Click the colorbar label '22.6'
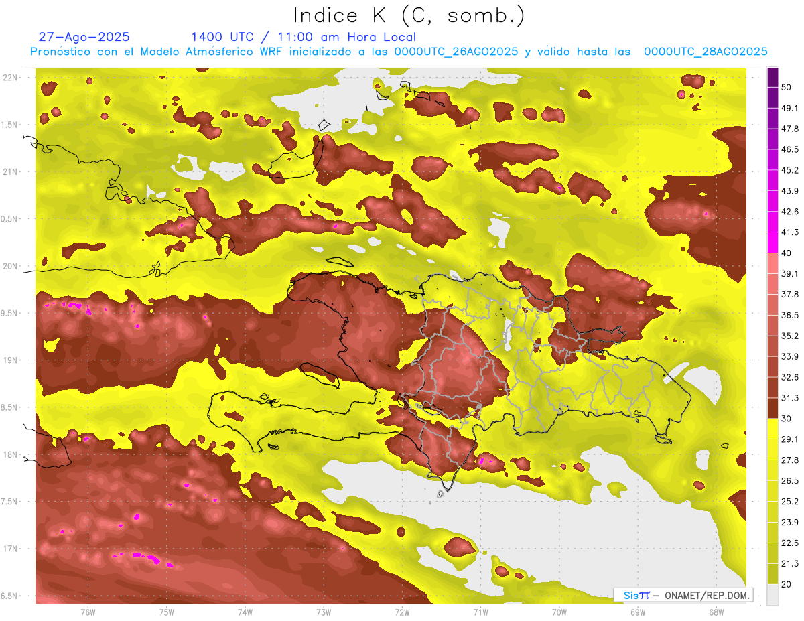This screenshot has width=804, height=621. [790, 543]
